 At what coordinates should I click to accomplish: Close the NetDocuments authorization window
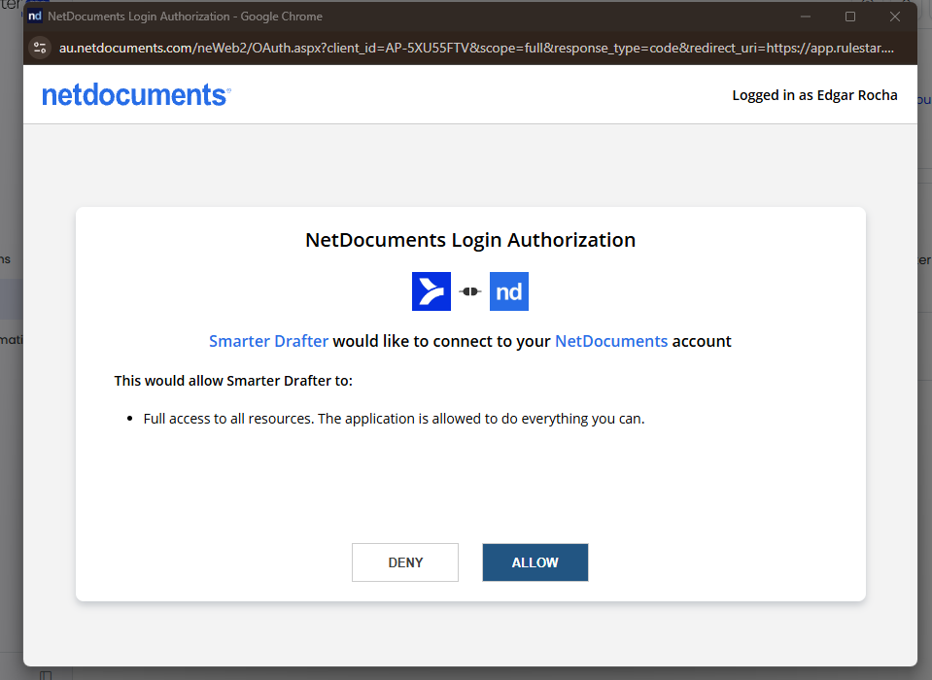click(894, 17)
